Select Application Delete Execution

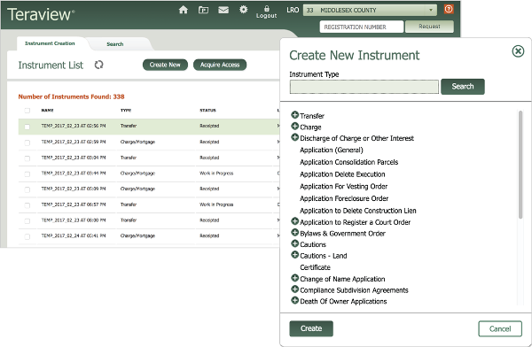[x=342, y=174]
